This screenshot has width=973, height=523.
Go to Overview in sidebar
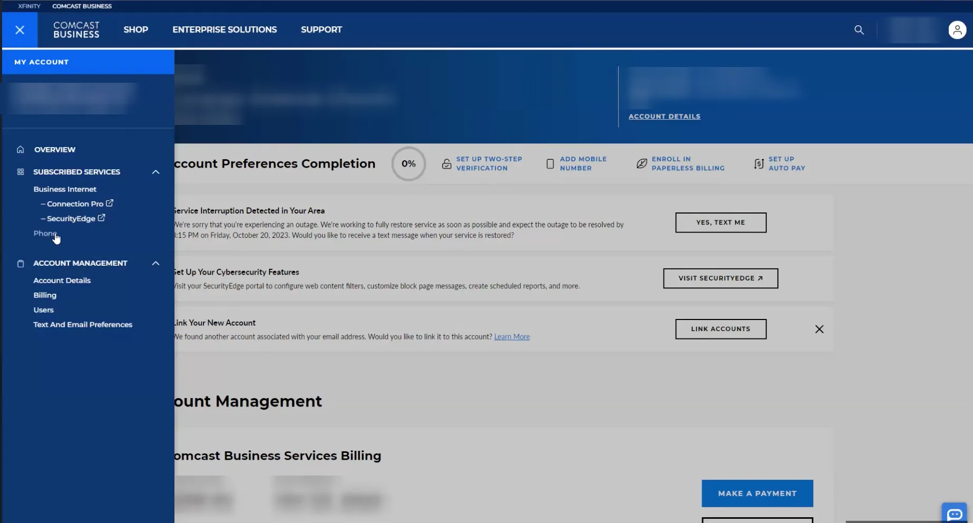coord(55,150)
